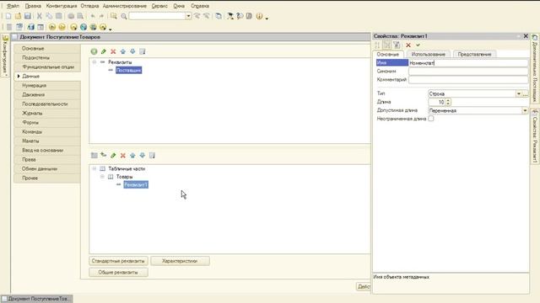540x303 pixels.
Task: Select the Подсистемы section tab
Action: click(47, 58)
